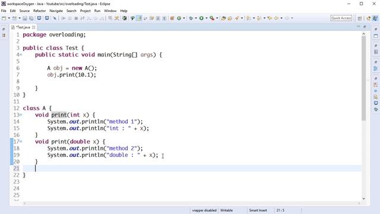Click the Search flashlight icon
Screen dimensions: 380x214
(237, 18)
